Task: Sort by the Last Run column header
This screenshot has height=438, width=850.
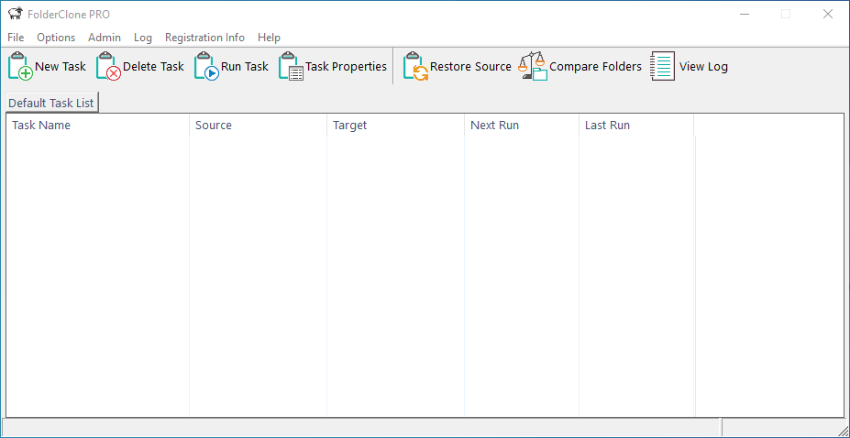Action: [636, 125]
